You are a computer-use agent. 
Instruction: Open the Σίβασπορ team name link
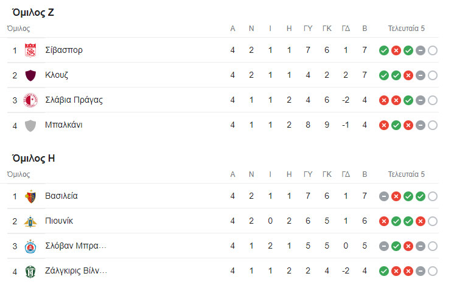point(64,50)
